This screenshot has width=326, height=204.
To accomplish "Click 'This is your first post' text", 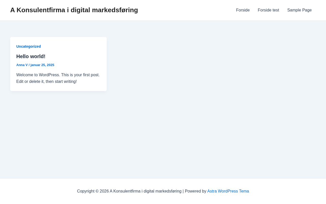I will coord(80,75).
